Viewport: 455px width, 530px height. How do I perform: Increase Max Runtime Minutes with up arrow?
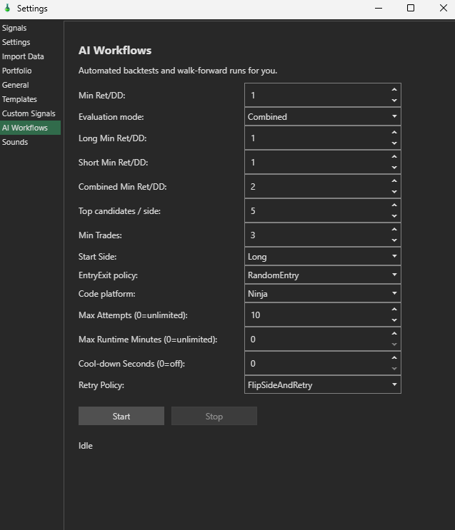click(394, 334)
